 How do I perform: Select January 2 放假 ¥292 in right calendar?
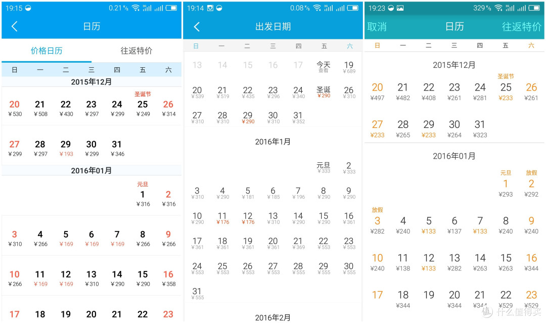pyautogui.click(x=531, y=184)
